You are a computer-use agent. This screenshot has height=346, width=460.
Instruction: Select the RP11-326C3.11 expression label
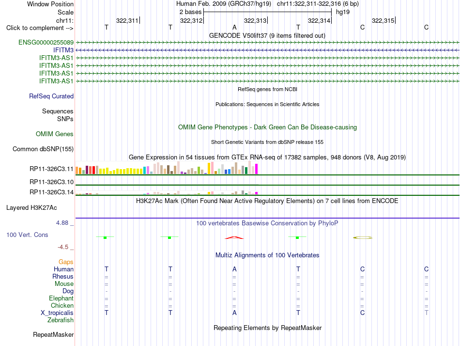51,169
